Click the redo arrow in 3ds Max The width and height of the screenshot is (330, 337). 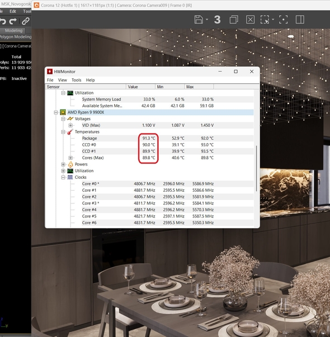13,21
